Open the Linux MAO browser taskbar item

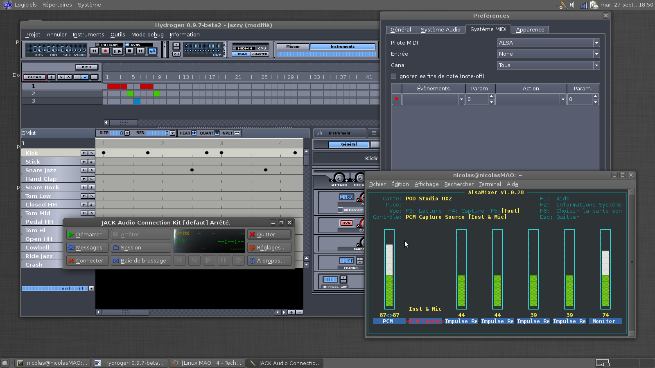(207, 363)
